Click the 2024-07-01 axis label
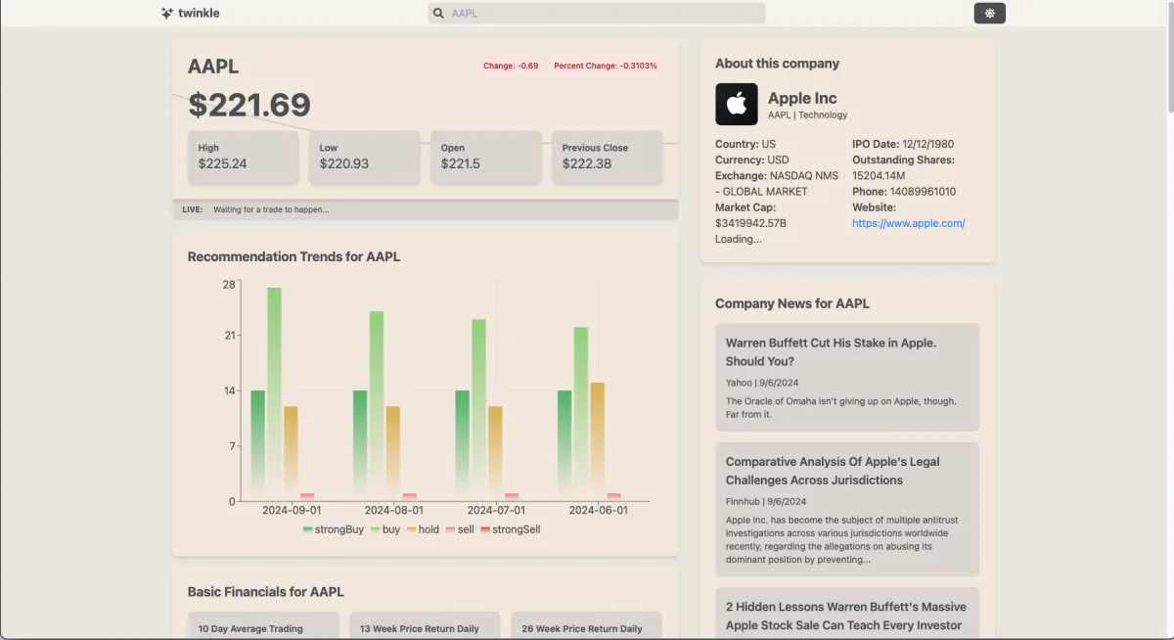The image size is (1174, 640). pyautogui.click(x=496, y=511)
